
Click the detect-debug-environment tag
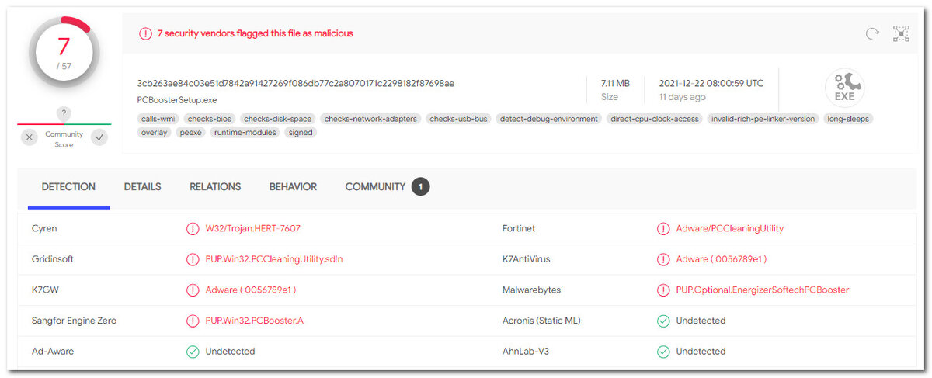click(549, 119)
